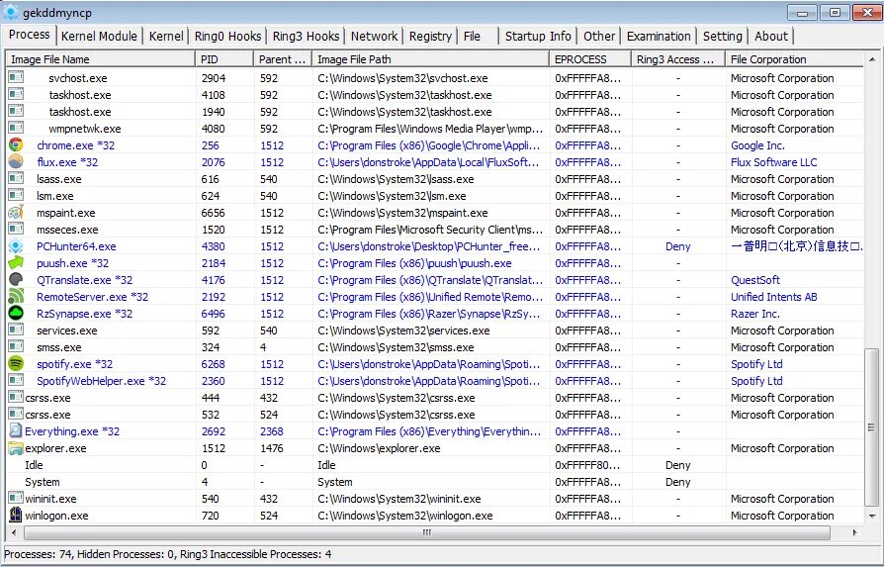884x567 pixels.
Task: Click the horizontal scrollbar right arrow
Action: 854,532
